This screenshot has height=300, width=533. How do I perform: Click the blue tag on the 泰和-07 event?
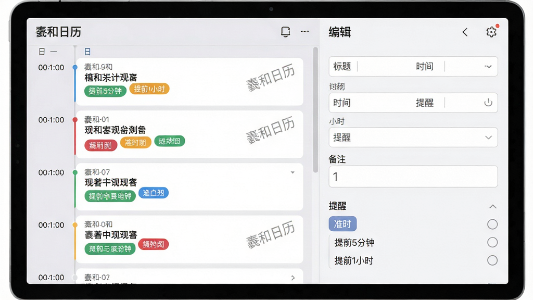(x=154, y=193)
